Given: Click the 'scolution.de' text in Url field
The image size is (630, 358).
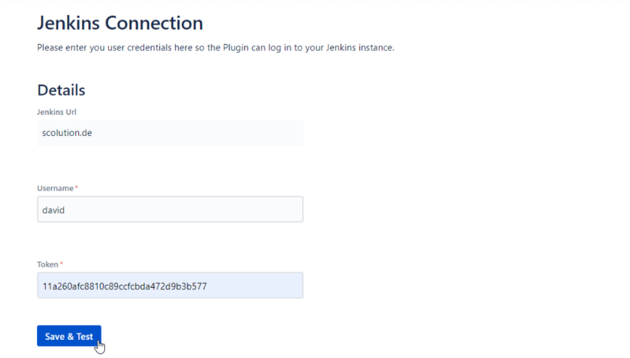Looking at the screenshot, I should [x=67, y=133].
